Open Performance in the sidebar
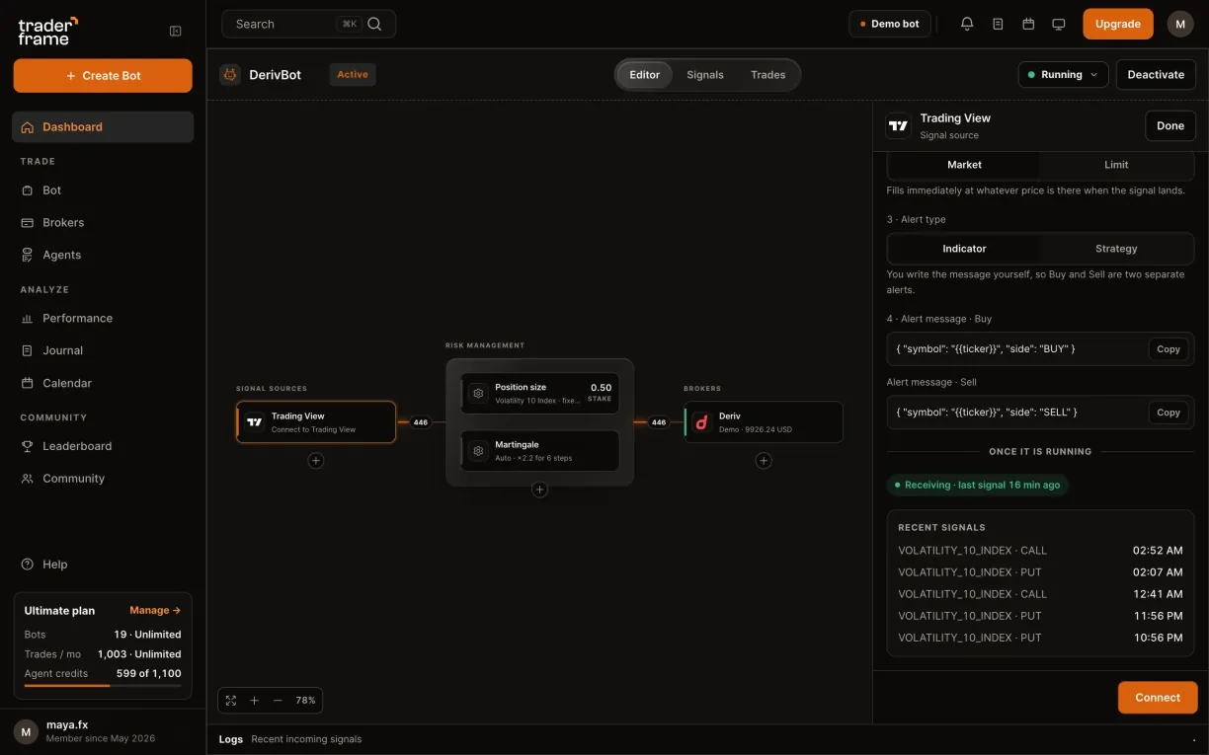 (x=103, y=318)
